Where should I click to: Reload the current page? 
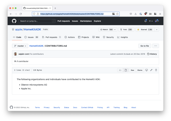[21, 14]
